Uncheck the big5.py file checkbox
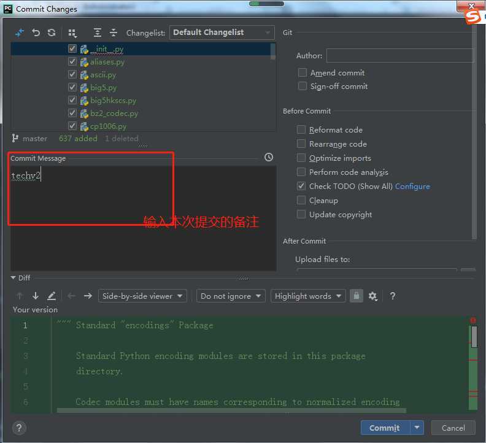Image resolution: width=486 pixels, height=443 pixels. (72, 87)
